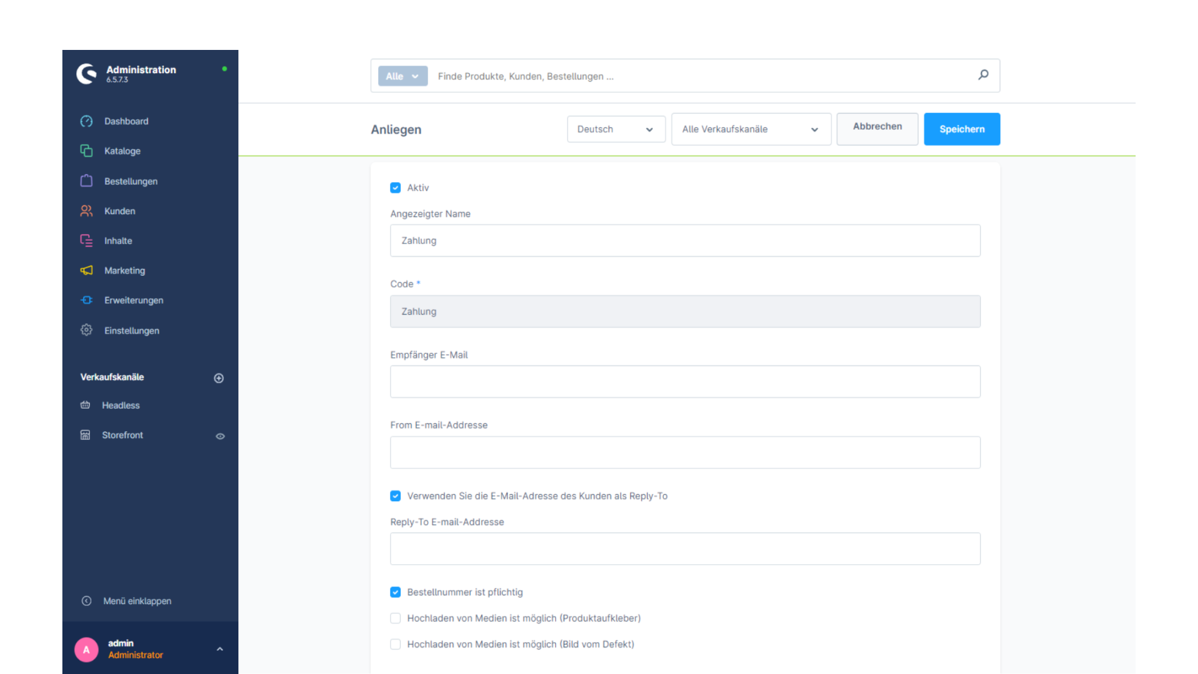Select Storefront in sidebar menu
Viewport: 1198px width, 674px height.
point(124,434)
